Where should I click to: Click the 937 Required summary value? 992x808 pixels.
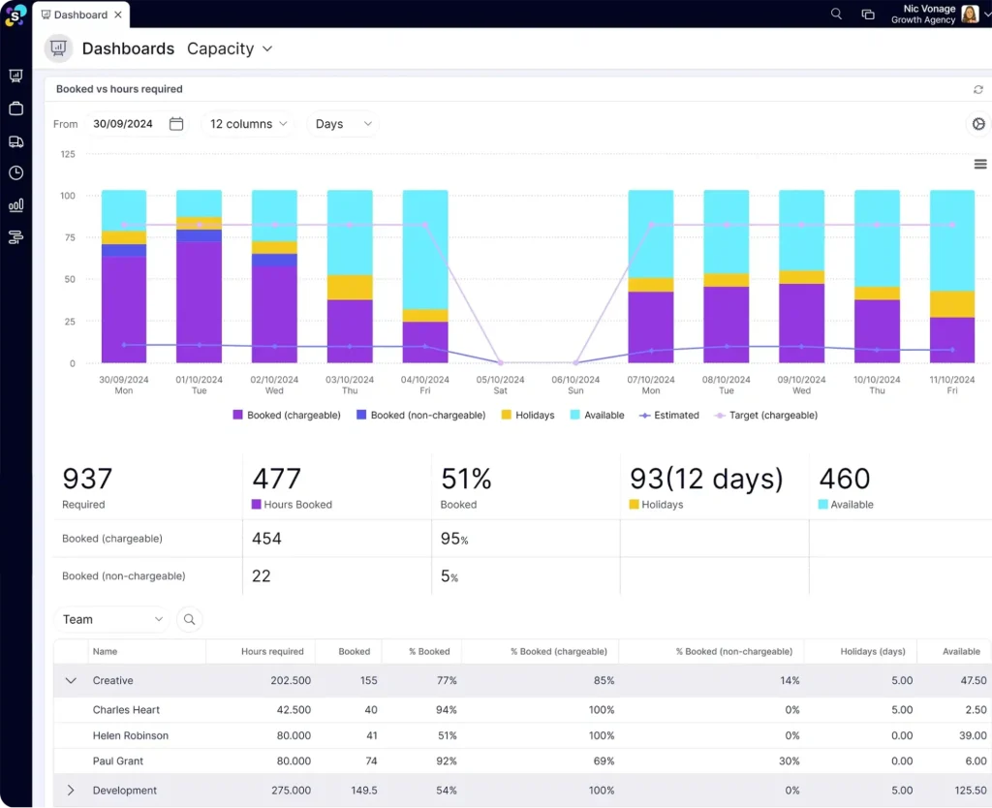87,479
